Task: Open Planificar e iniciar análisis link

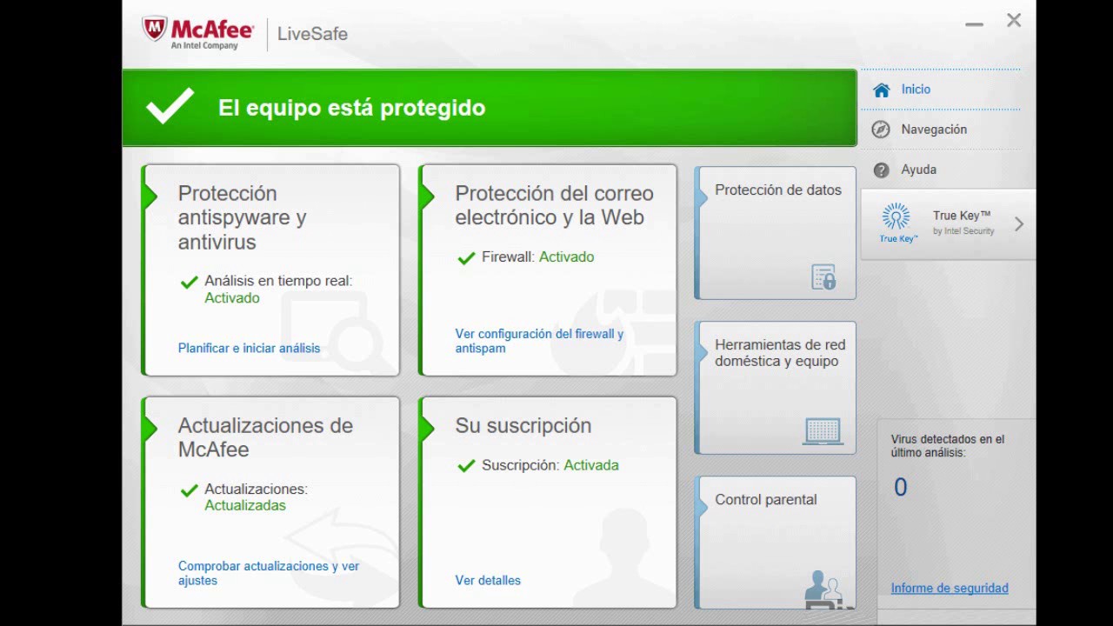Action: coord(249,348)
